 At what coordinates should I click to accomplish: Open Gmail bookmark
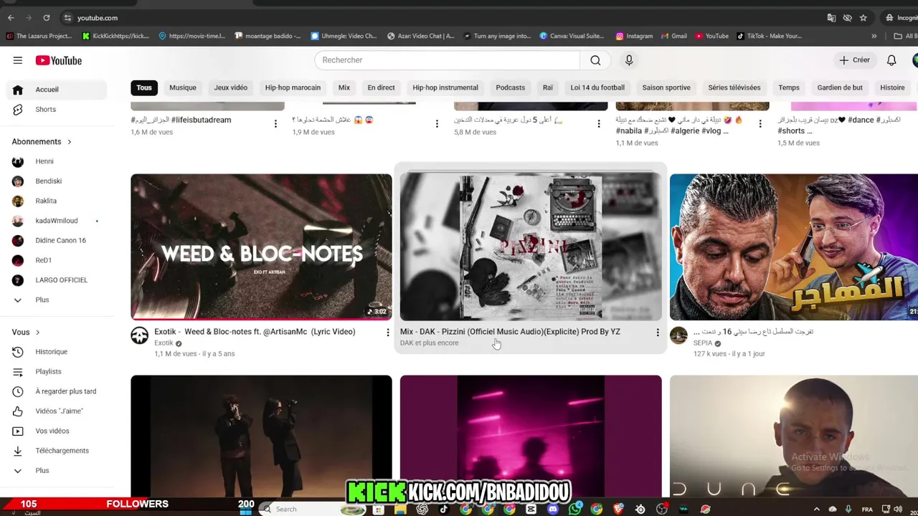[x=673, y=36]
